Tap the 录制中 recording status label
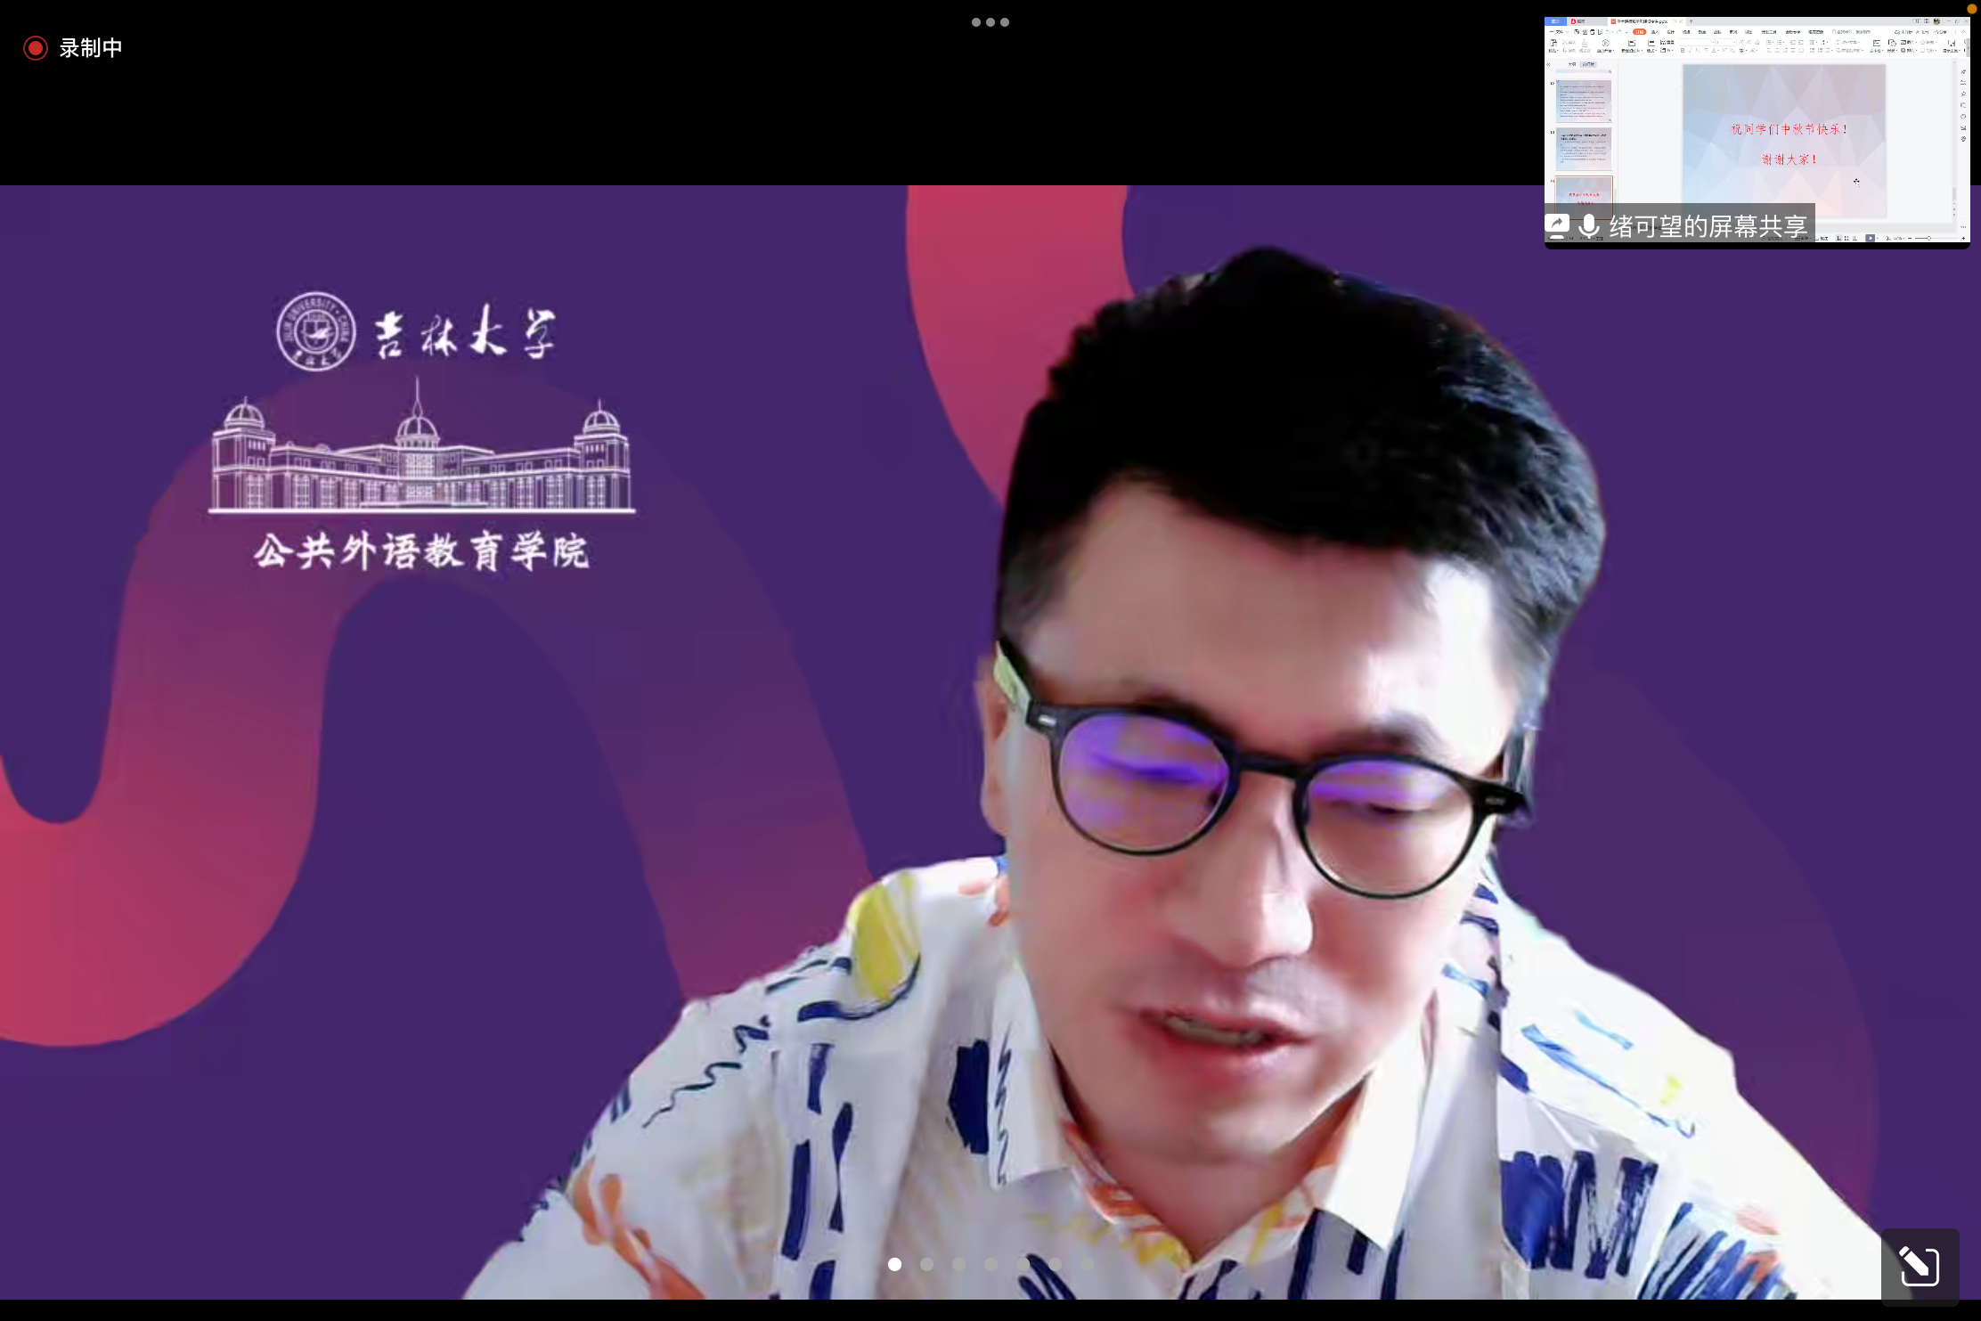Image resolution: width=1981 pixels, height=1321 pixels. pyautogui.click(x=91, y=48)
